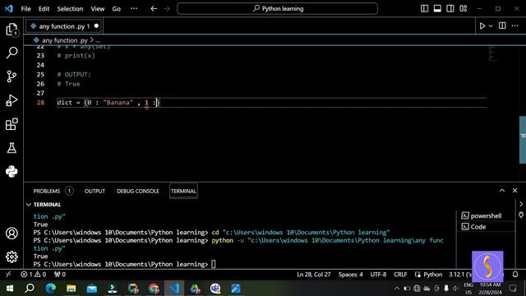Screen dimensions: 526x296
Task: Open notifications bell in status bar
Action: [x=515, y=274]
